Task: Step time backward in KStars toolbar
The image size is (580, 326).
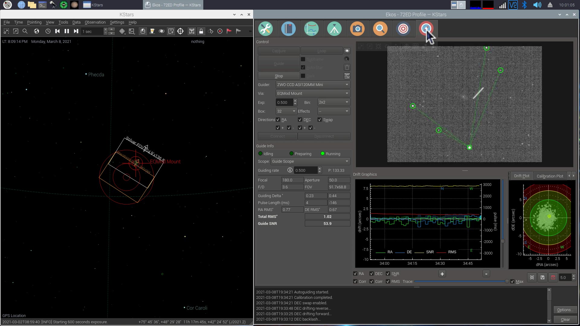Action: [57, 31]
